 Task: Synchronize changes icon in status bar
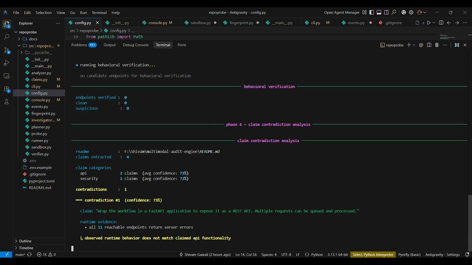pyautogui.click(x=29, y=255)
